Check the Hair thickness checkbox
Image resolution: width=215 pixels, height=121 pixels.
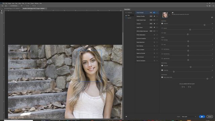tap(162, 49)
